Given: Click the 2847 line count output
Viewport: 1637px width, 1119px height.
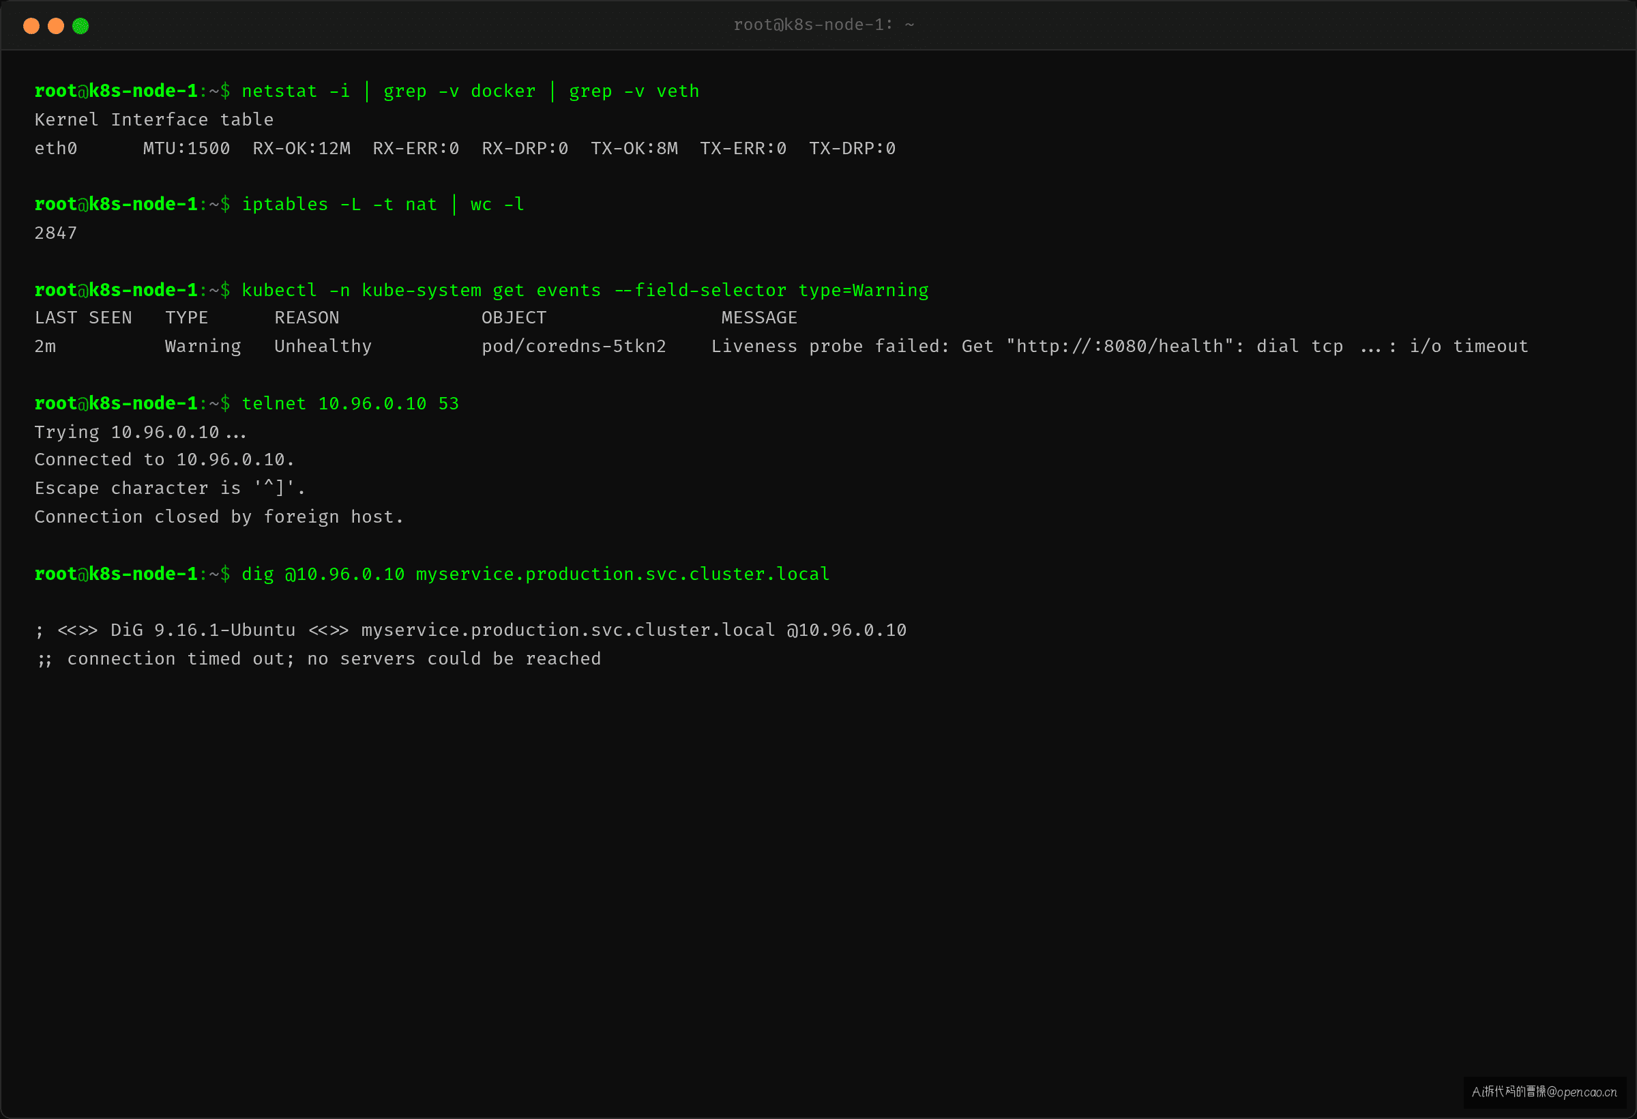Looking at the screenshot, I should click(56, 233).
